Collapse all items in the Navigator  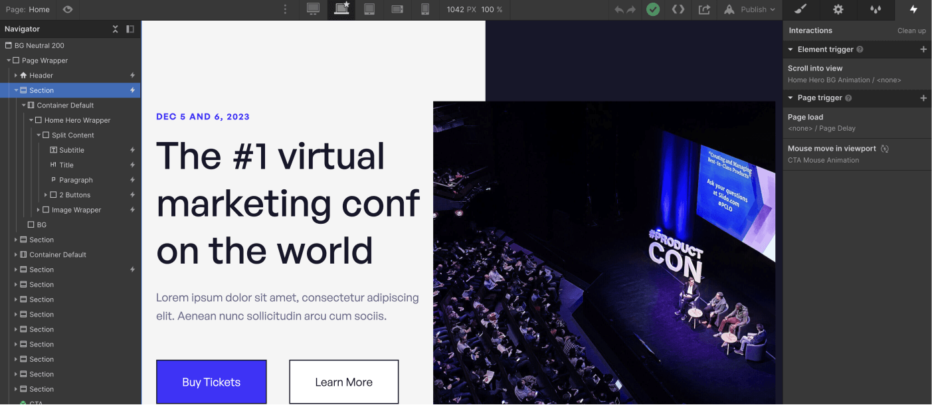(115, 29)
